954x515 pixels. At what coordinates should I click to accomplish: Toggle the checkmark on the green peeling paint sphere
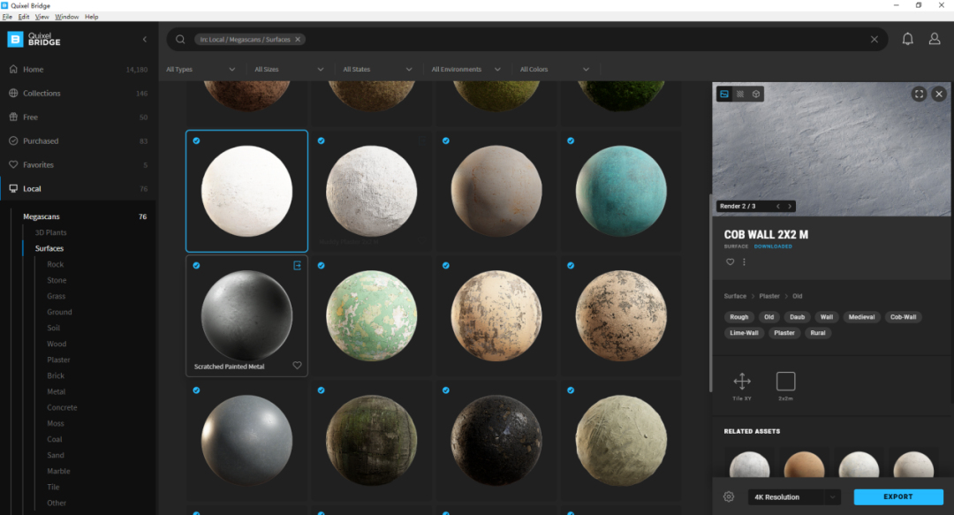pos(321,265)
